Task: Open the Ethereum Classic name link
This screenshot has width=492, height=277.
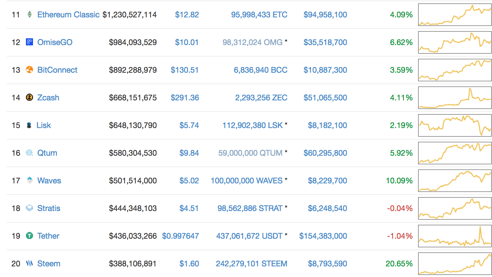Action: pos(68,15)
